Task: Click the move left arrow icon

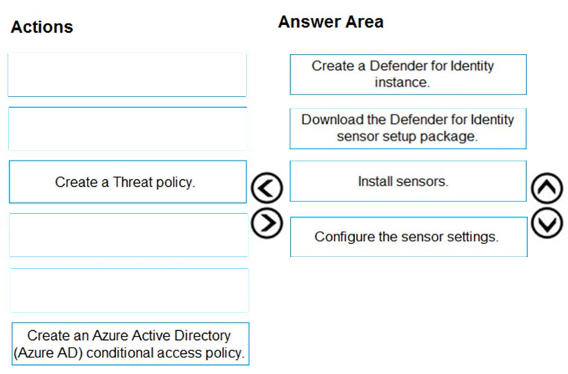Action: point(267,188)
